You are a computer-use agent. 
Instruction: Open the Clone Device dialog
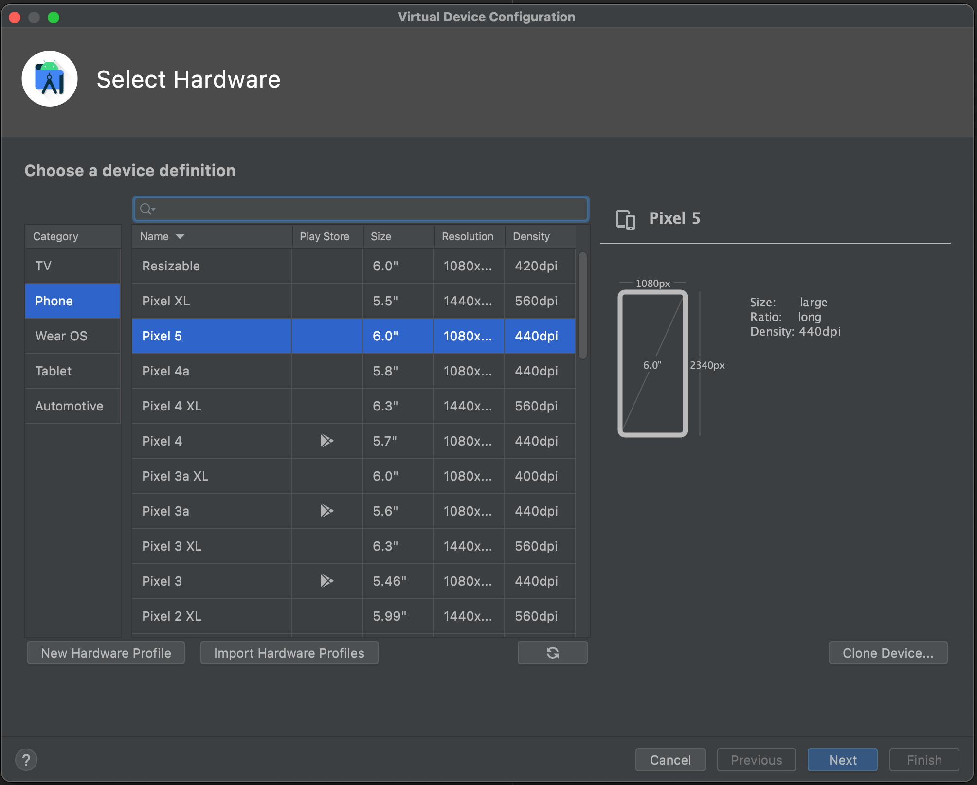pyautogui.click(x=887, y=653)
